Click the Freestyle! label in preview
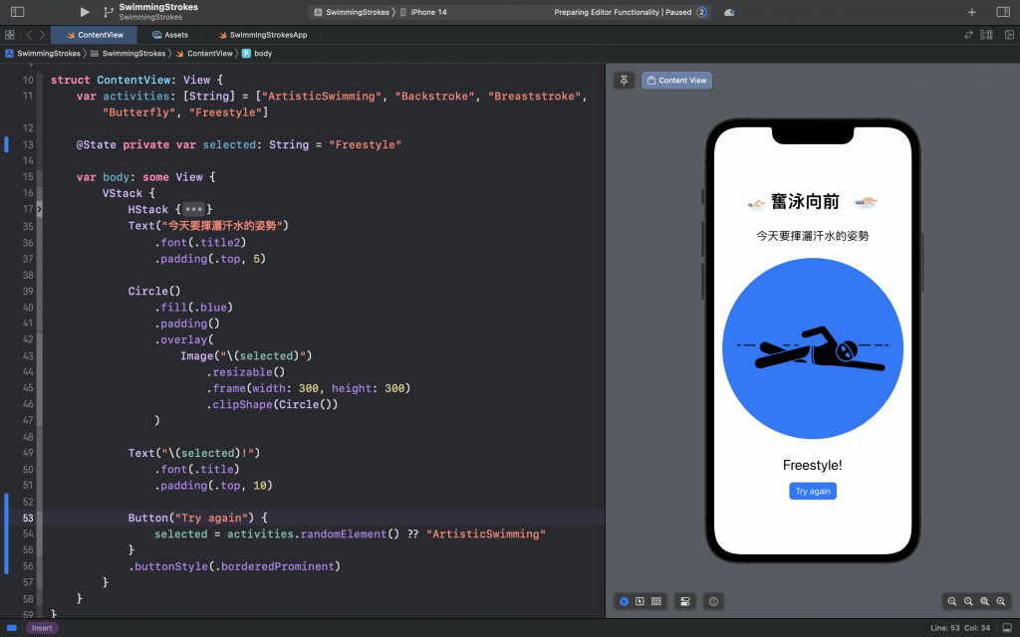The height and width of the screenshot is (637, 1020). tap(813, 465)
